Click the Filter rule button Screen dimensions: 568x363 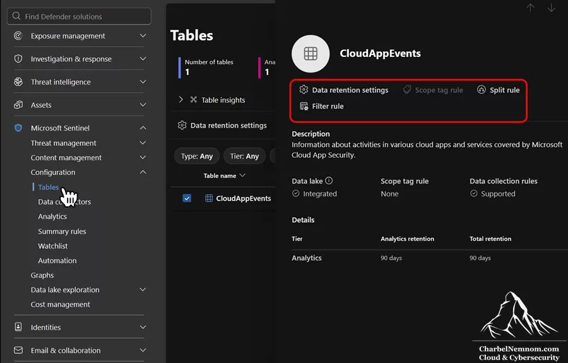pos(322,106)
